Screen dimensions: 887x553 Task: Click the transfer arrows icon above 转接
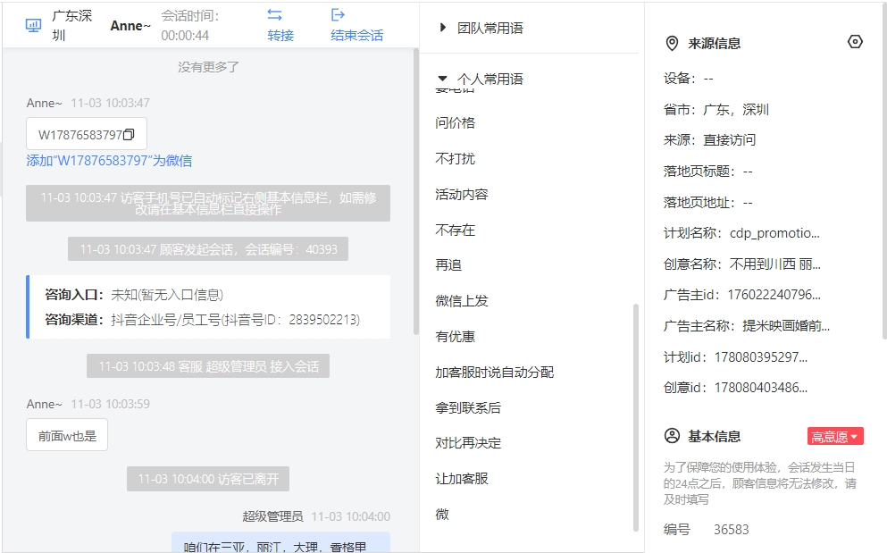275,14
